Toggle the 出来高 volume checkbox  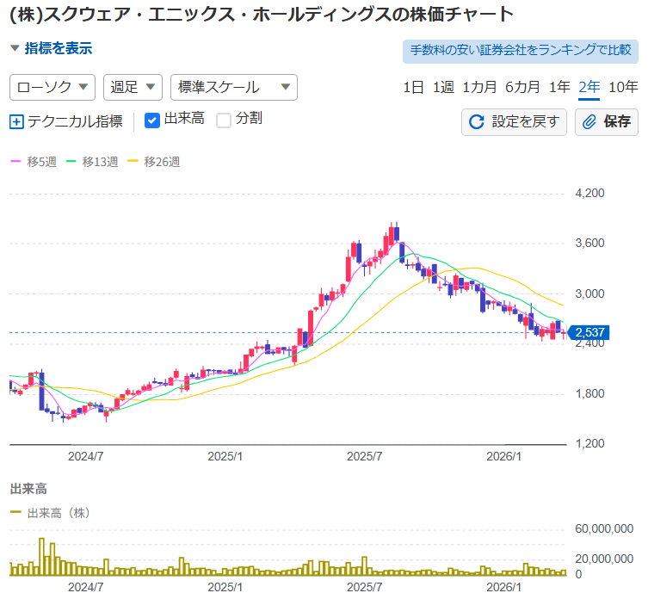(152, 120)
